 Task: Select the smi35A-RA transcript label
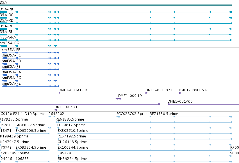point(8,37)
